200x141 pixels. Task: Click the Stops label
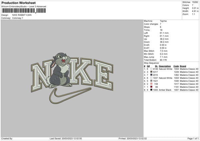(x=147, y=27)
